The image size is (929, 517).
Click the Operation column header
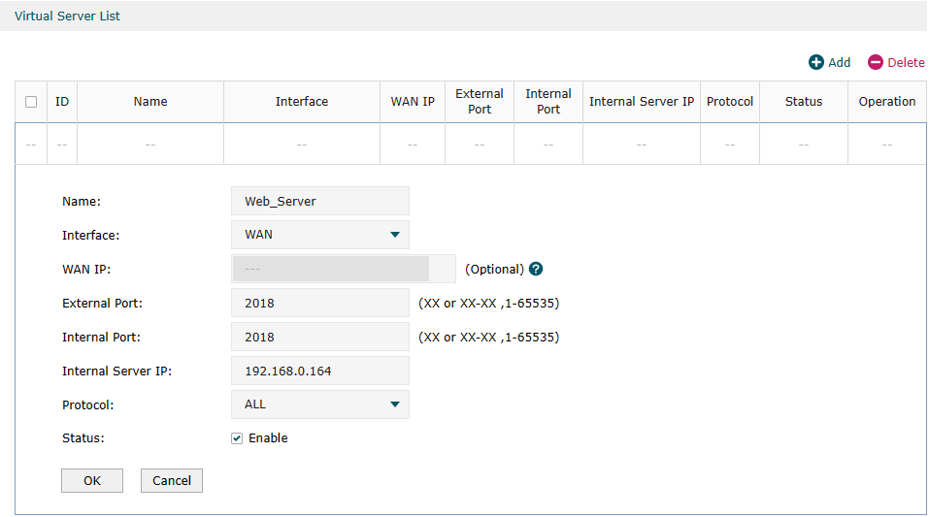(x=887, y=102)
